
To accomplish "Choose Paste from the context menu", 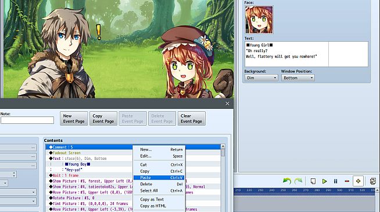I will click(159, 177).
